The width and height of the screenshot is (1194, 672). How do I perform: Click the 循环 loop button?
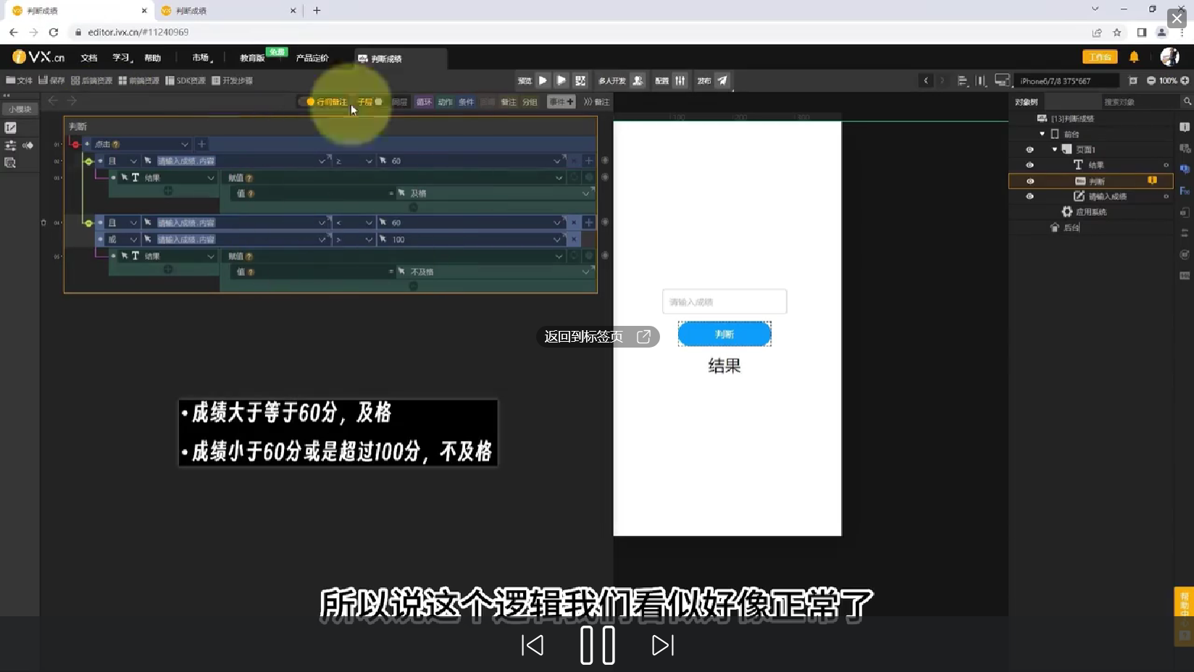click(424, 102)
